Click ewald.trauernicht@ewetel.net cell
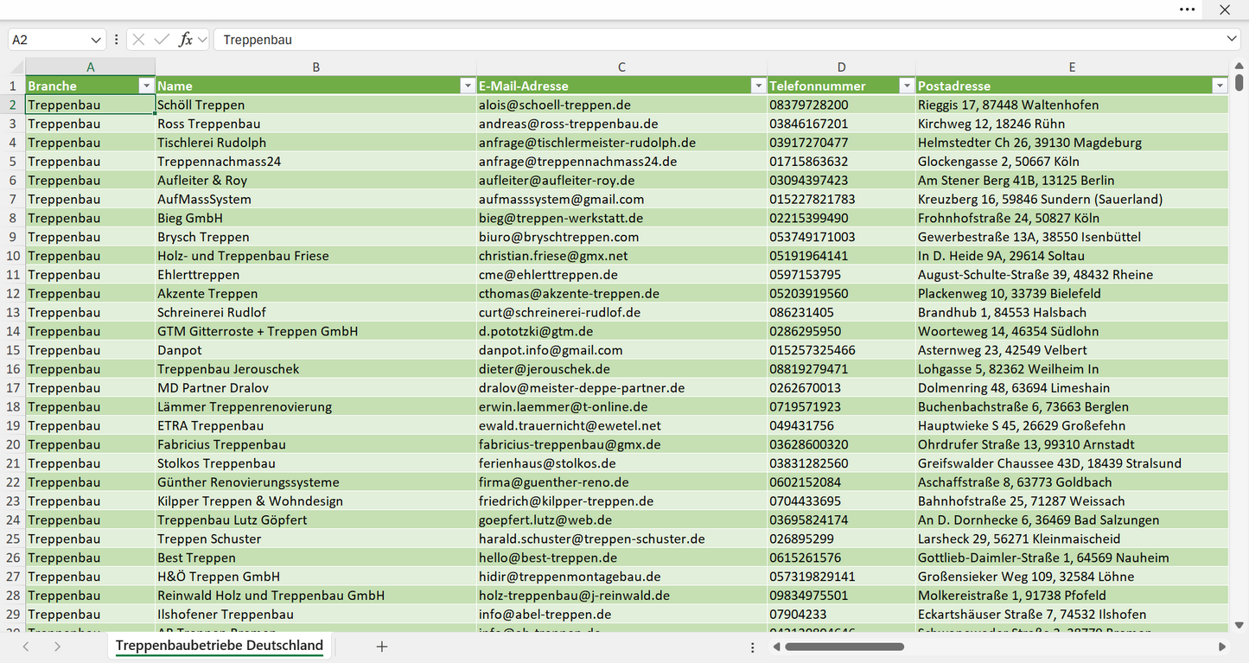 pyautogui.click(x=621, y=425)
